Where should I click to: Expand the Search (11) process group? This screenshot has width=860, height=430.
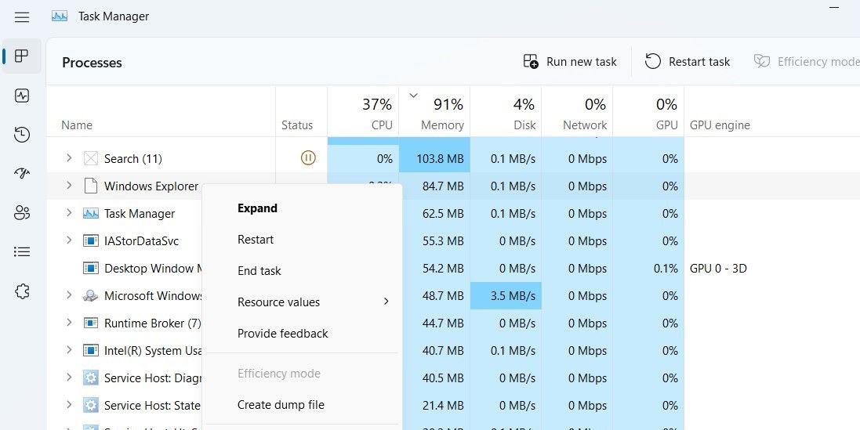coord(69,158)
